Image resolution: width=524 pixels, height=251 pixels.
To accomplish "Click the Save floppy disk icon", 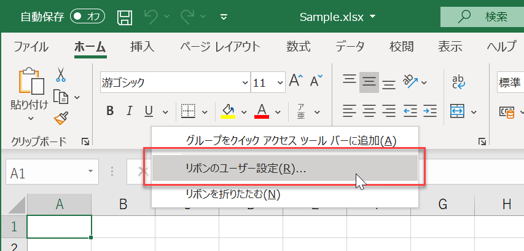I will [x=125, y=17].
